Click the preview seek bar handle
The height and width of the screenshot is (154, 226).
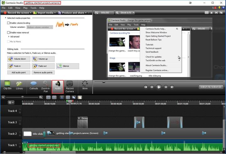pyautogui.click(x=104, y=82)
